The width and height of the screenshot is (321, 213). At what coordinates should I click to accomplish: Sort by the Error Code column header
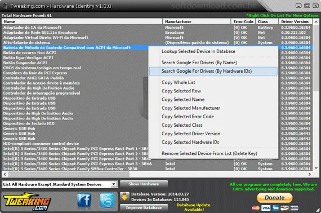pos(243,21)
